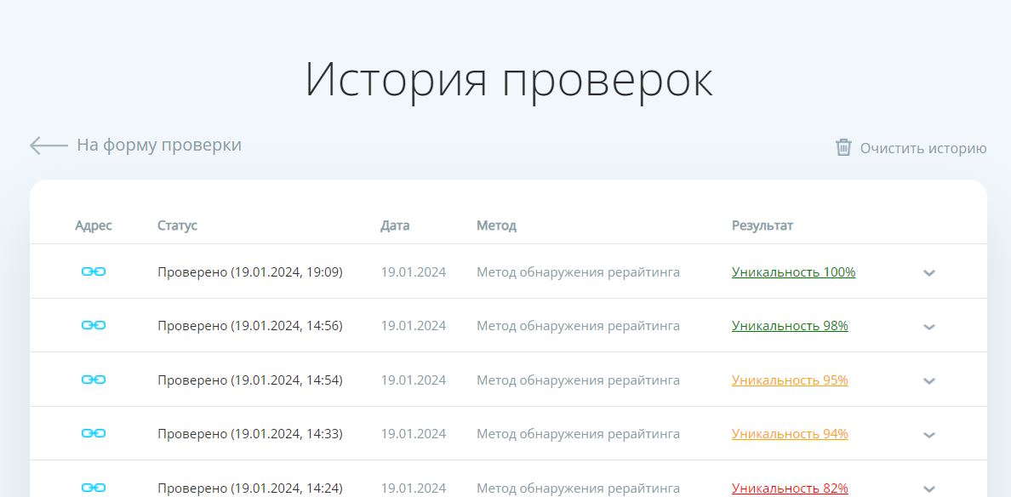The image size is (1011, 497).
Task: Open the "Уникальность 98%" result link
Action: [790, 326]
